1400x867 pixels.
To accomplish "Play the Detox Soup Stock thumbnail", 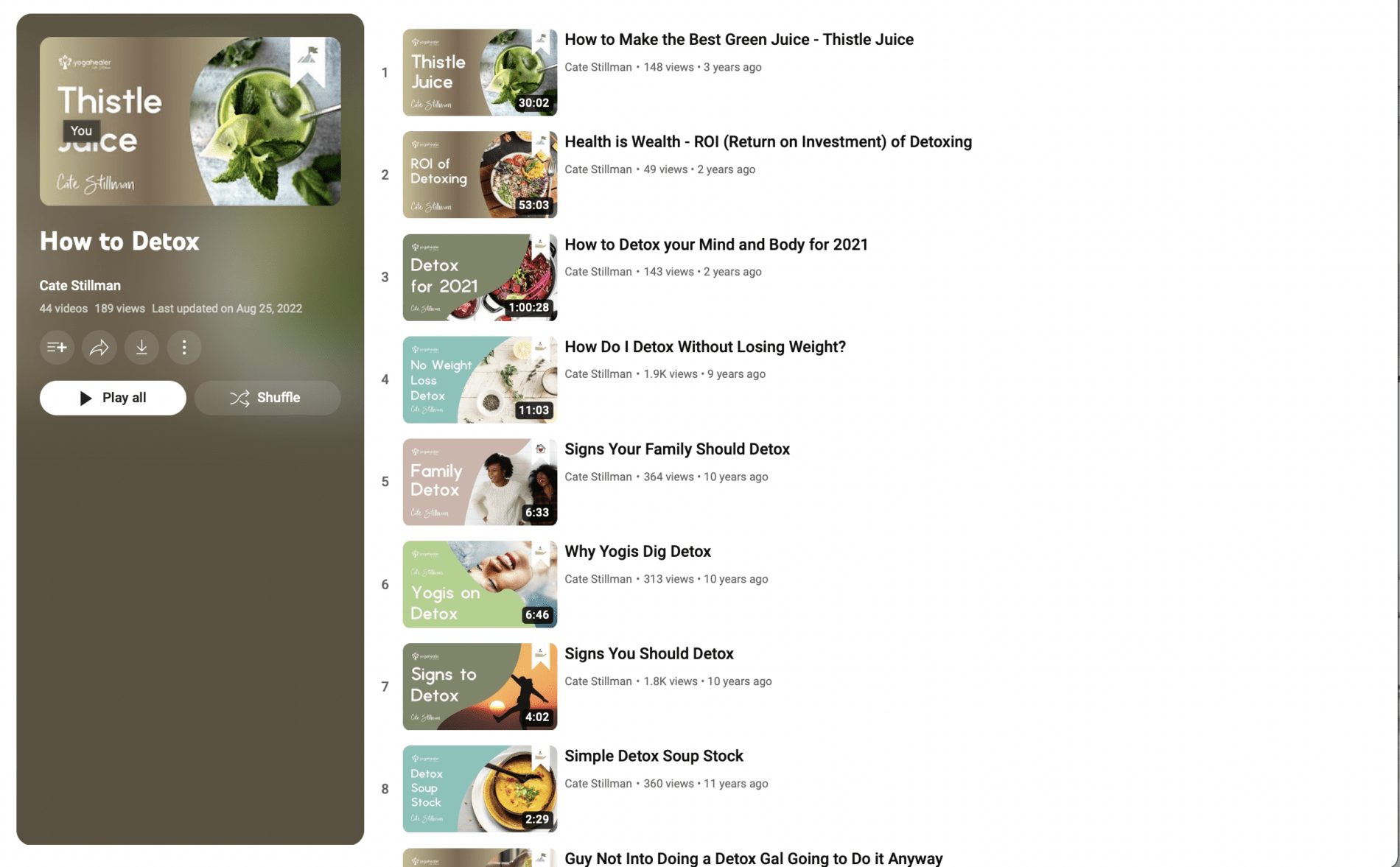I will pos(480,789).
